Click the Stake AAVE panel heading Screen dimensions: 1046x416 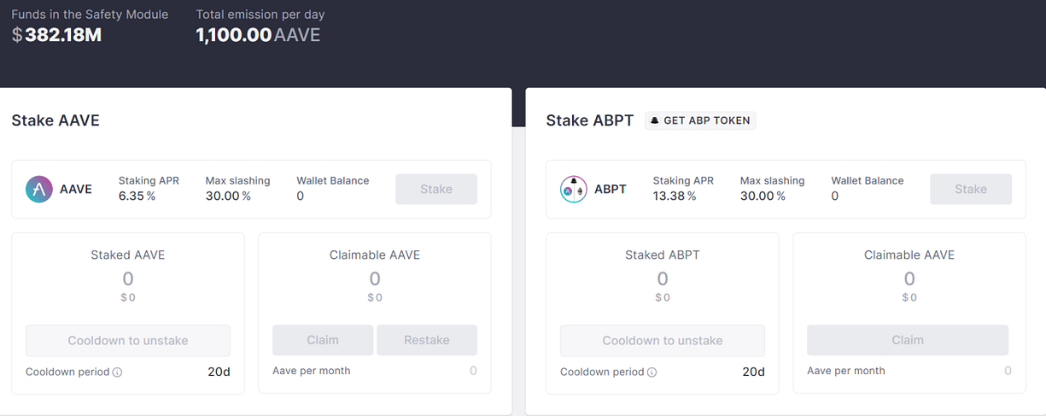[x=56, y=120]
